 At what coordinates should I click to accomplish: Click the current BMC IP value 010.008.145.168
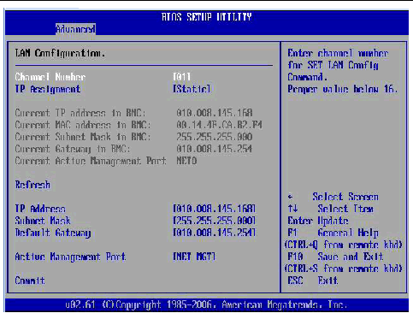click(x=215, y=113)
